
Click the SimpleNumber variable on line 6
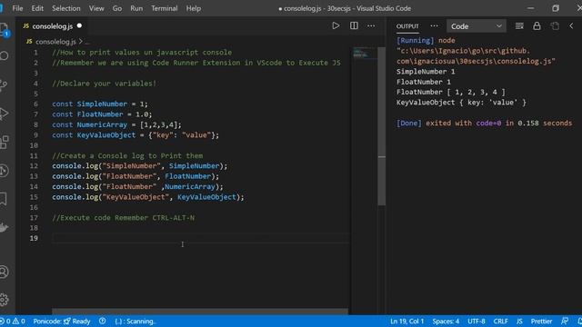click(102, 104)
